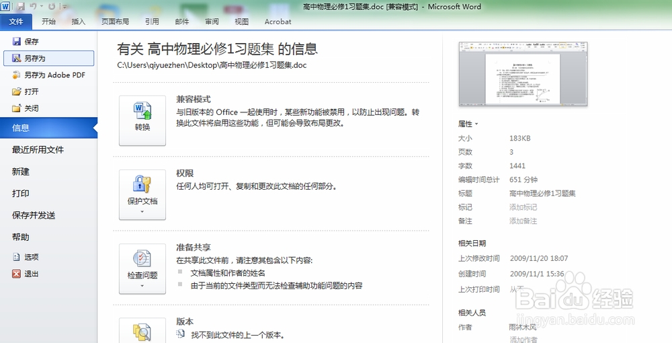Switch to the 视图 ribbon tab
The height and width of the screenshot is (343, 672).
tap(241, 22)
